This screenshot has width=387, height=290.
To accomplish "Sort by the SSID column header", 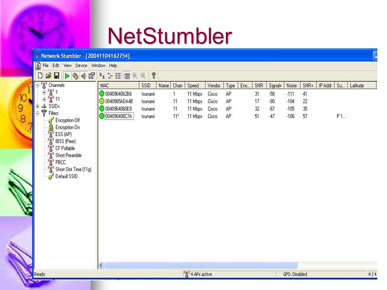I will point(148,85).
